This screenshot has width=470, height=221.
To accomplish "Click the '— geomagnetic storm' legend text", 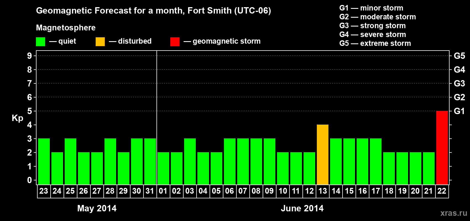I will [x=222, y=41].
